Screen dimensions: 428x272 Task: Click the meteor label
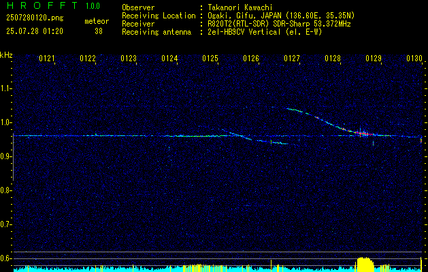[97, 21]
